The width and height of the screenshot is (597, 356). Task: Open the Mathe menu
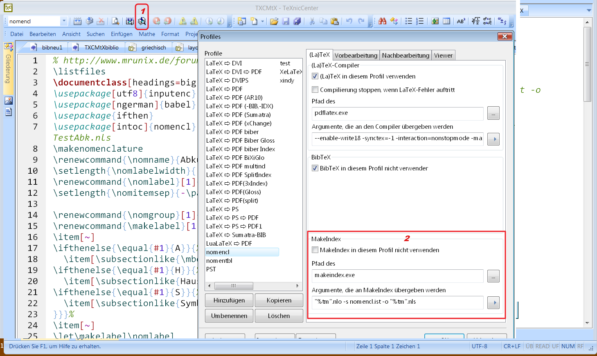pos(147,34)
